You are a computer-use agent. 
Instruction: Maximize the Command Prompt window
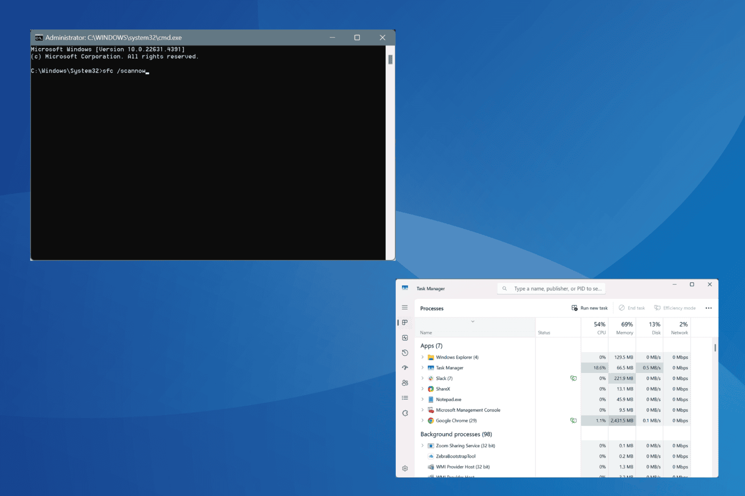point(357,37)
